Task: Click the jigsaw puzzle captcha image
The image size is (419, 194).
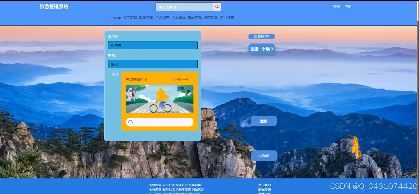Action: 160,99
